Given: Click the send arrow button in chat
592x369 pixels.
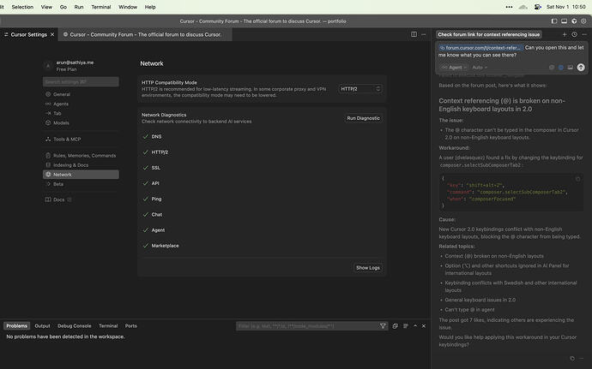Looking at the screenshot, I should click(x=581, y=68).
